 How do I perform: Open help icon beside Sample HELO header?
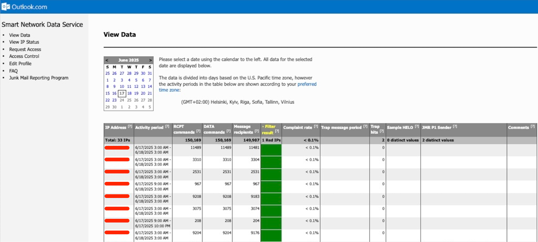click(417, 127)
